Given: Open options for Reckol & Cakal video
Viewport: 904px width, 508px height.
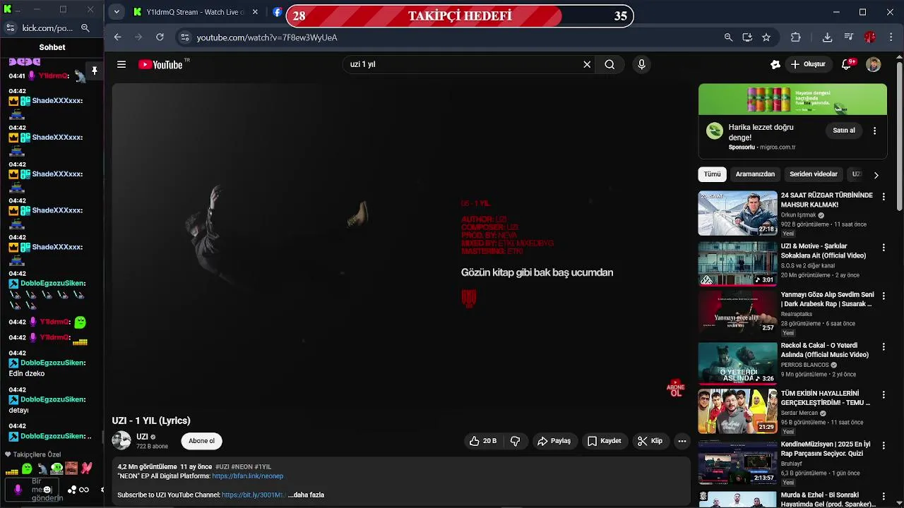Looking at the screenshot, I should point(883,347).
